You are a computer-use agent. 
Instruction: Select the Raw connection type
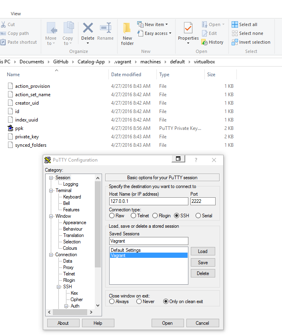point(112,216)
